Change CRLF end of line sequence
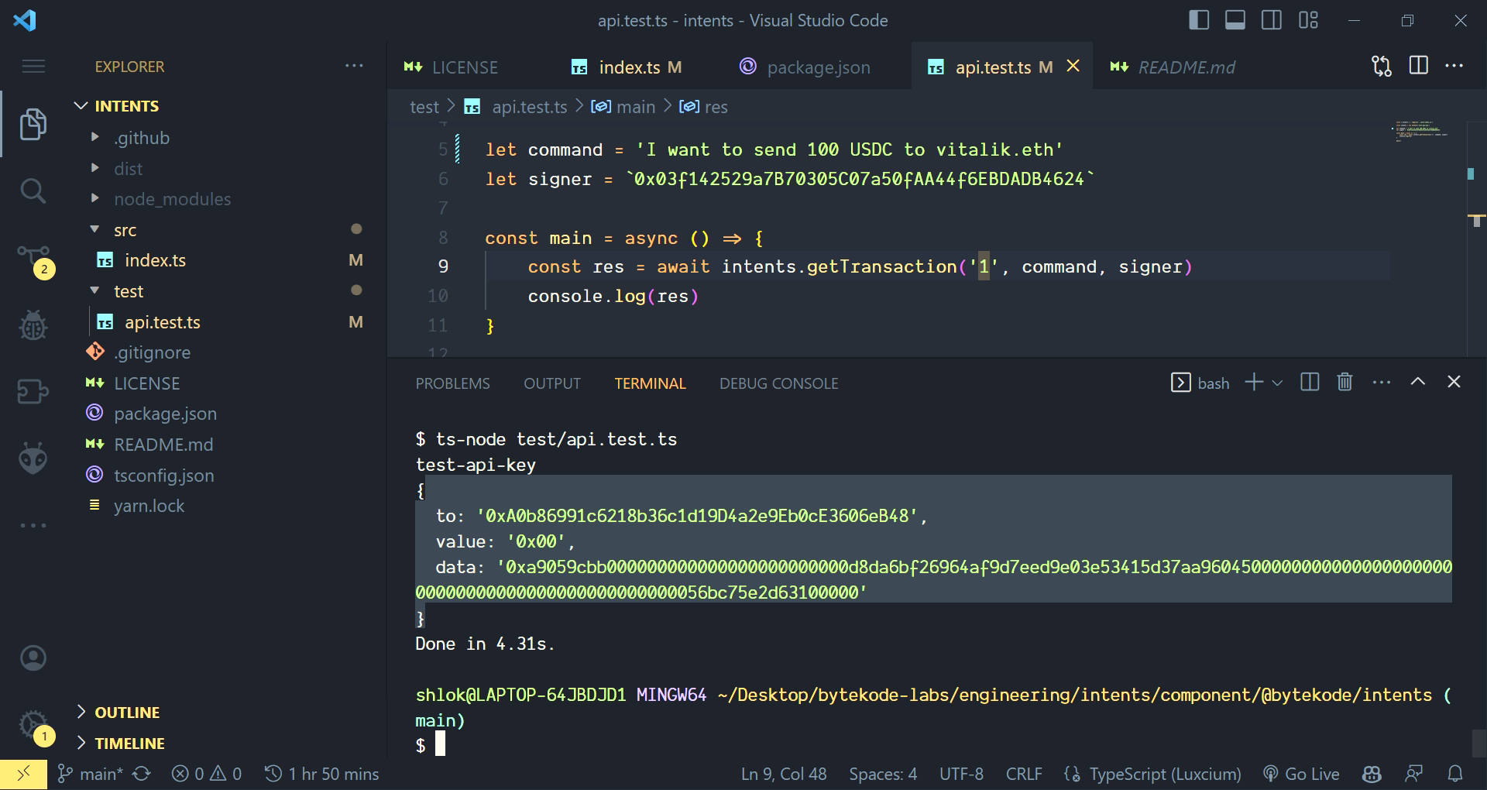Viewport: 1487px width, 790px height. 1024,774
